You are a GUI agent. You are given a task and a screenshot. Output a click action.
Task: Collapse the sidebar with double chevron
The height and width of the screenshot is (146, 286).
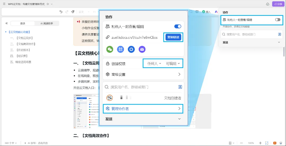click(7, 23)
